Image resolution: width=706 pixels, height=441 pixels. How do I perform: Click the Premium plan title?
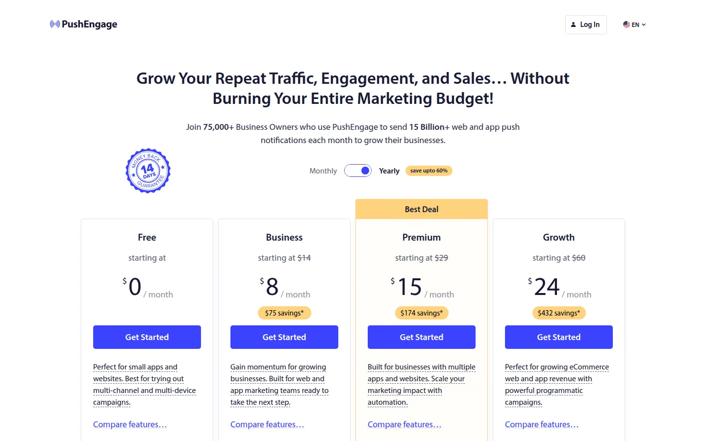pyautogui.click(x=422, y=238)
